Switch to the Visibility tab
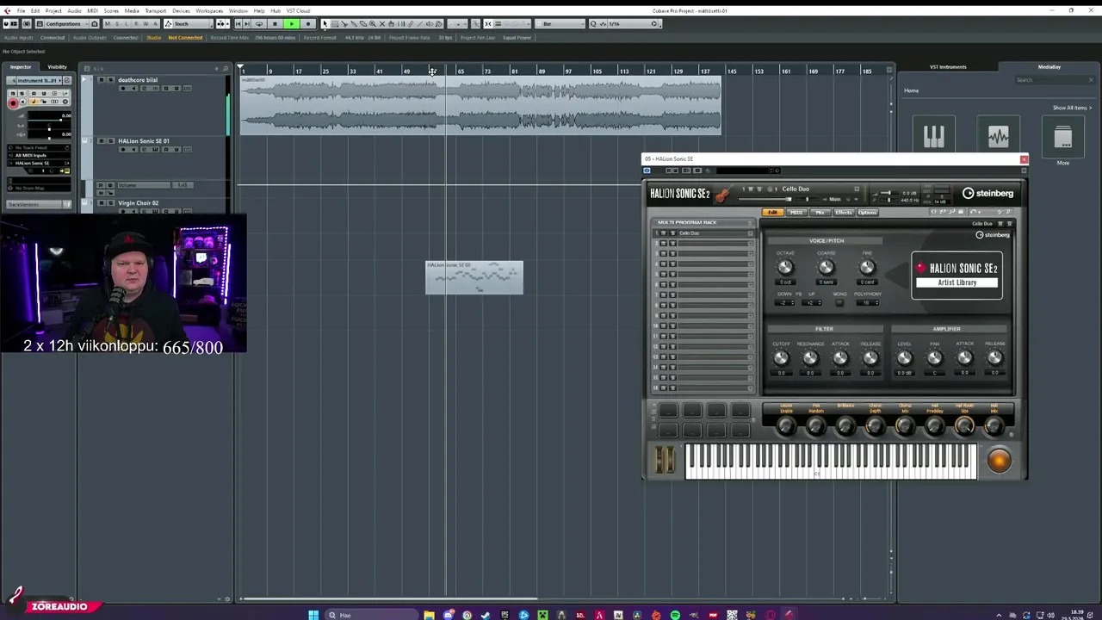Image resolution: width=1102 pixels, height=620 pixels. [x=57, y=67]
